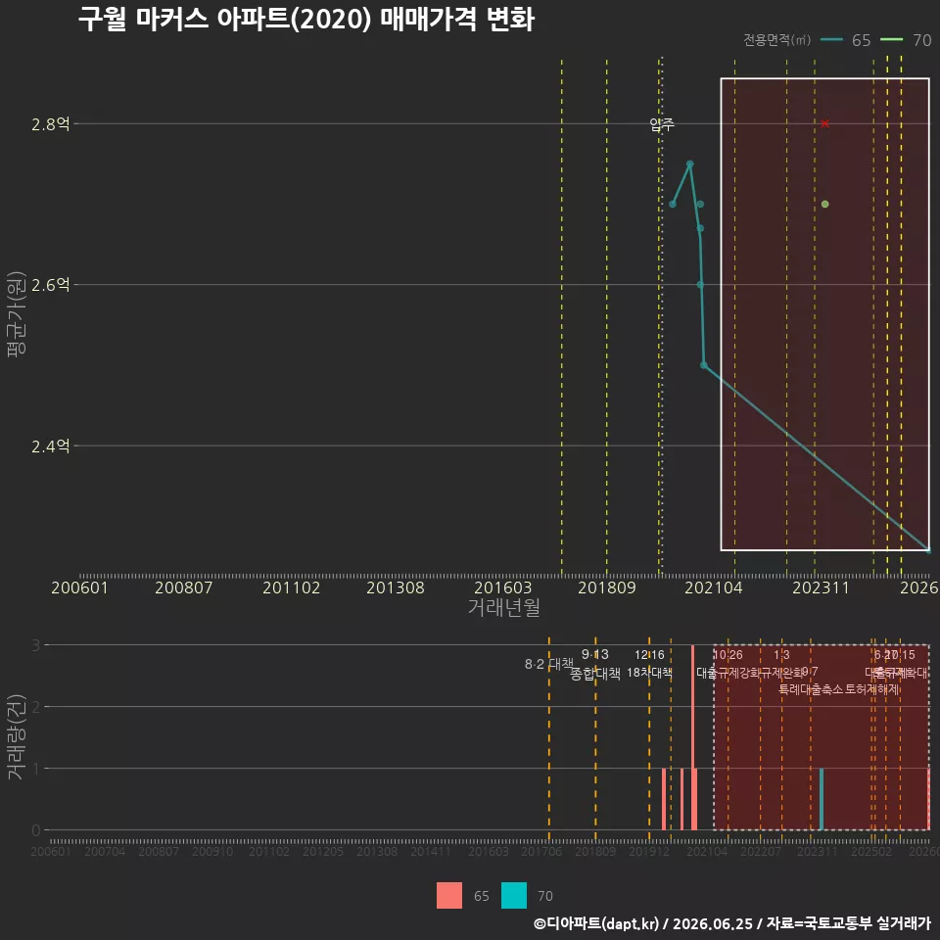Click the red X marker at 2.8억

(x=824, y=123)
